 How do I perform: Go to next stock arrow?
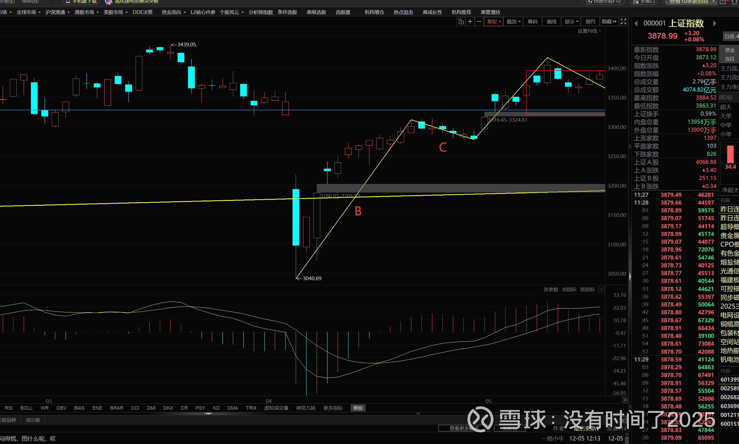pos(715,23)
